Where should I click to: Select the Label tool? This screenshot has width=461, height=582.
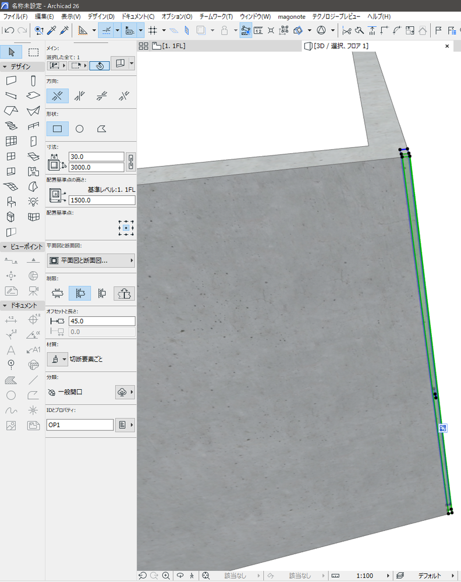[x=33, y=350]
